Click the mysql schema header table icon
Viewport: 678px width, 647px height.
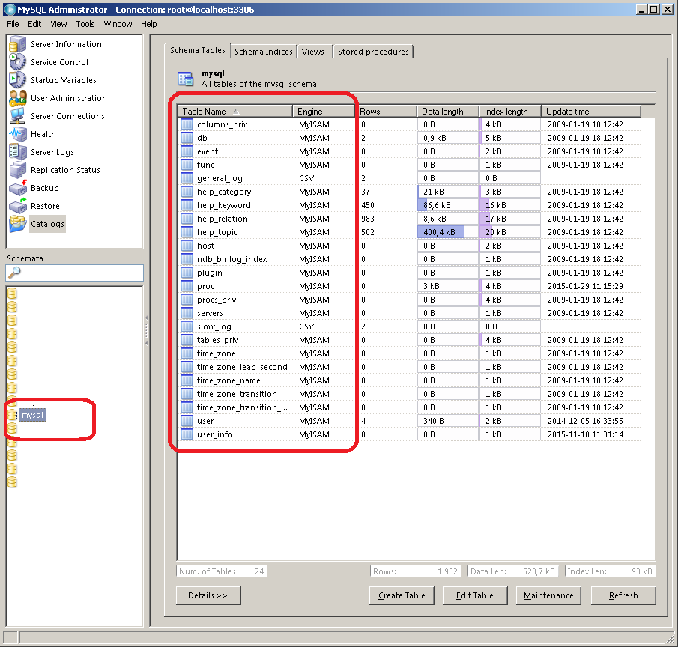click(186, 79)
